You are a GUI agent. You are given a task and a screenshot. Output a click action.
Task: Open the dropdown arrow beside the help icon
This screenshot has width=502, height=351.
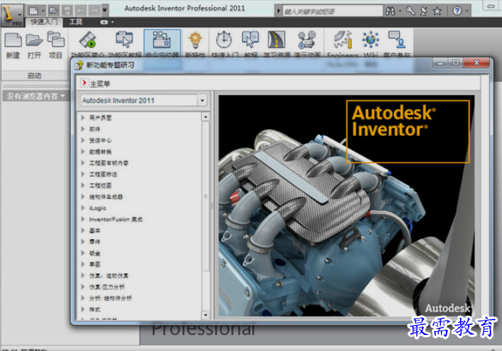pos(467,11)
